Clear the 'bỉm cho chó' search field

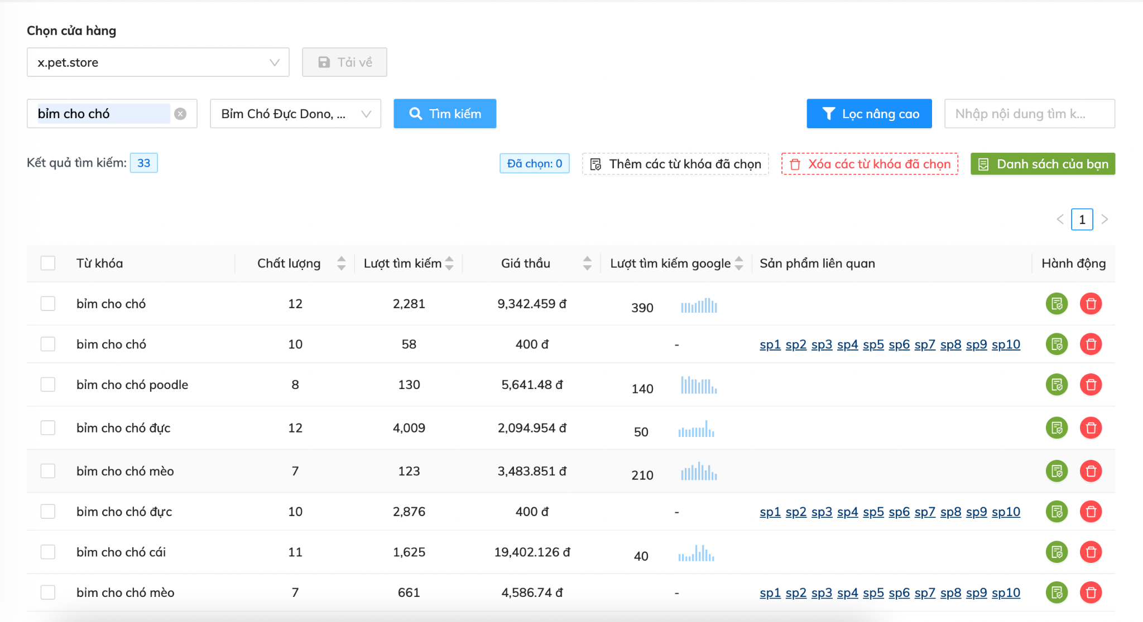pos(180,114)
